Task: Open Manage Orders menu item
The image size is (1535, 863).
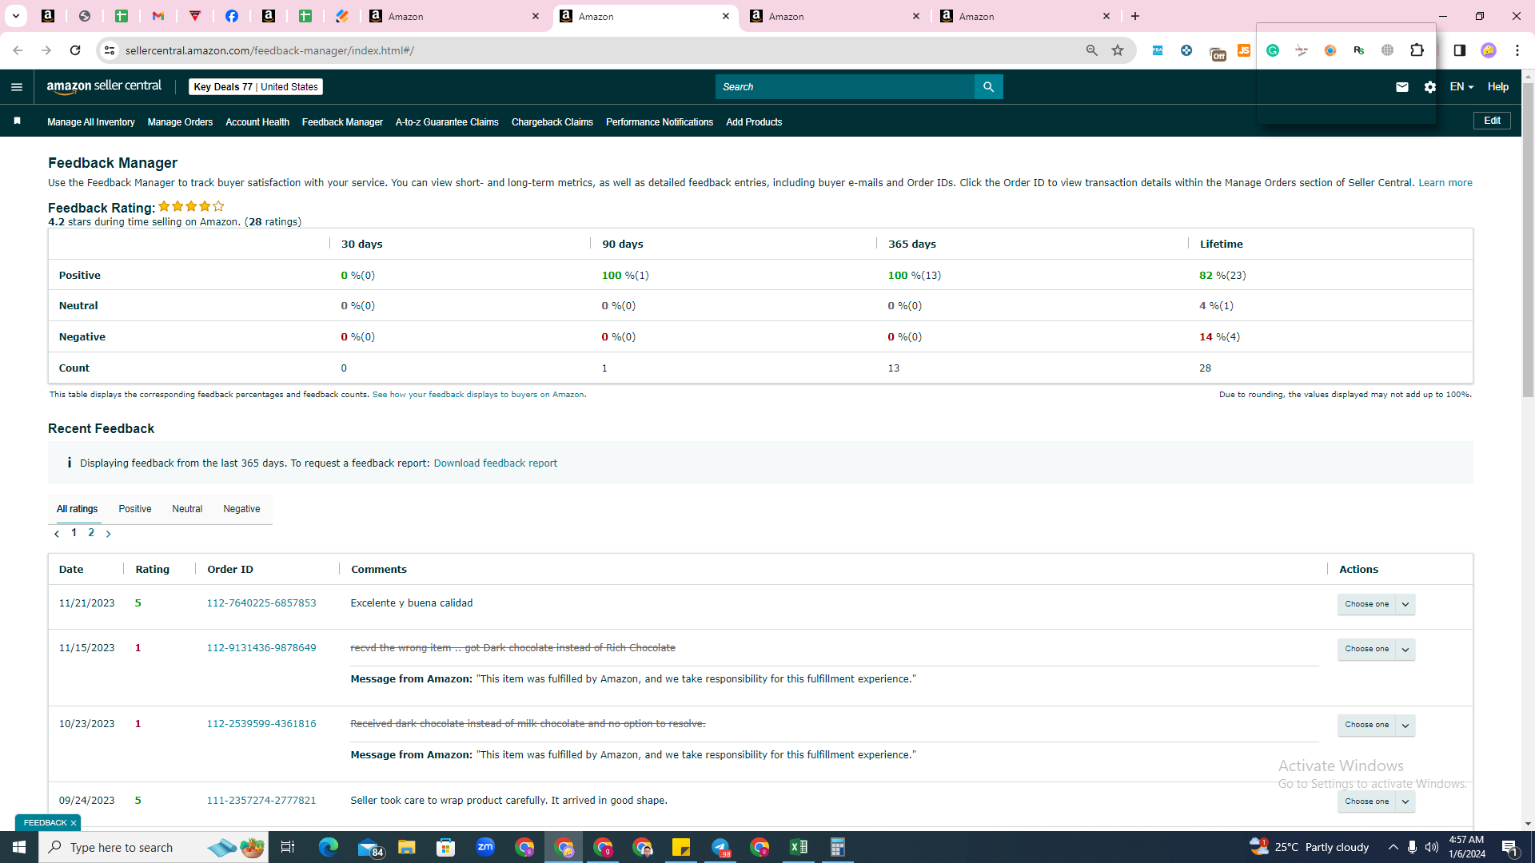Action: (x=180, y=122)
